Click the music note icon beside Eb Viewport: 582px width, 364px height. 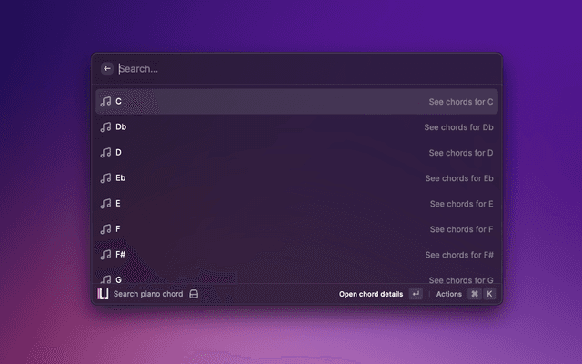coord(105,178)
